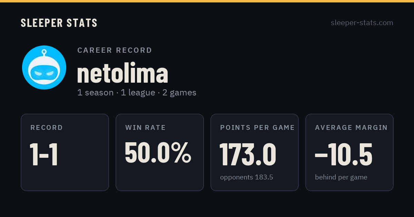Click the 173.0 points value

[248, 154]
